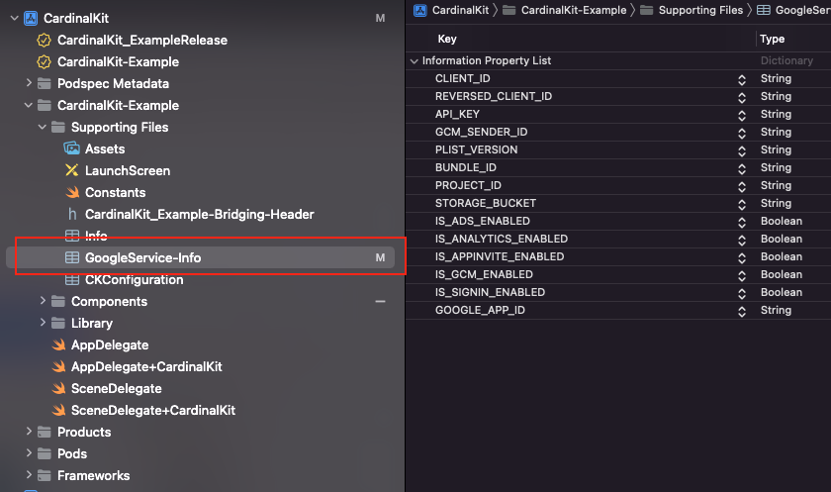Click the AppDelegate+CardinalKit Swift icon
This screenshot has width=831, height=492.
click(58, 366)
